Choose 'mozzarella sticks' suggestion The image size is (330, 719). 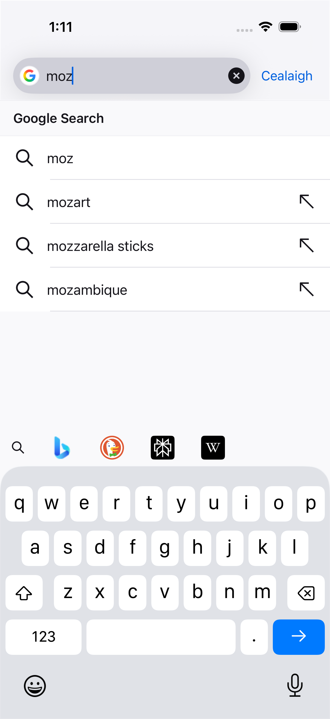tap(165, 246)
